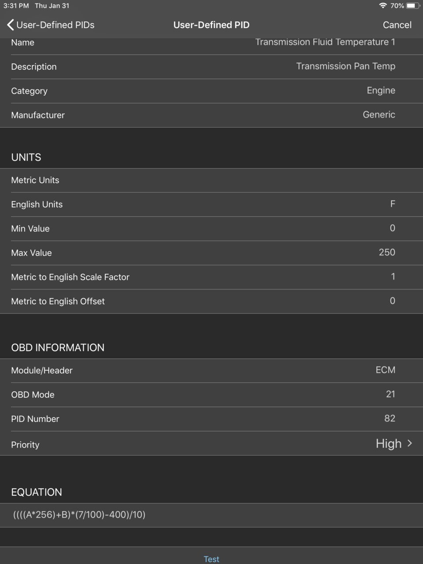Change the Module/Header ECM setting
Image resolution: width=423 pixels, height=564 pixels.
[385, 370]
